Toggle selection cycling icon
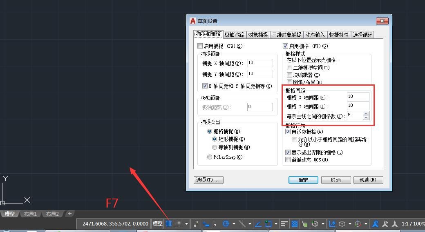 [304, 224]
